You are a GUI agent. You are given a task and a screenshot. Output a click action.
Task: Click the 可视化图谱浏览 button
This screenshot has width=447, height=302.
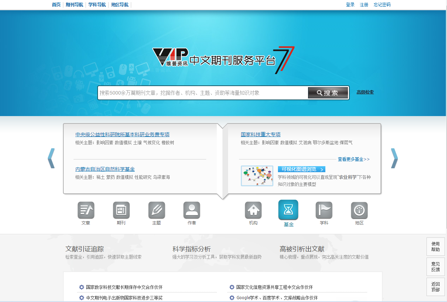[x=301, y=169]
